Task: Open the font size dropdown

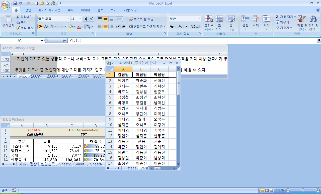Action: (80, 19)
